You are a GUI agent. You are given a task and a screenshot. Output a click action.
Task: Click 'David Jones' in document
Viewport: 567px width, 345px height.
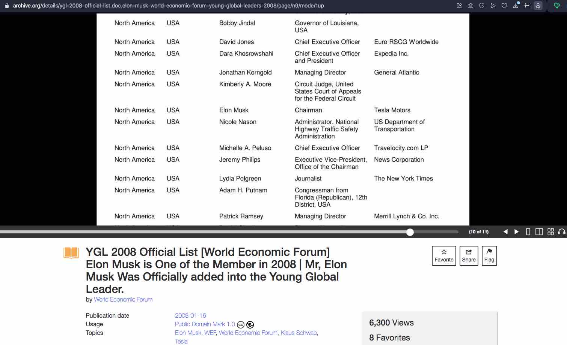tap(237, 42)
